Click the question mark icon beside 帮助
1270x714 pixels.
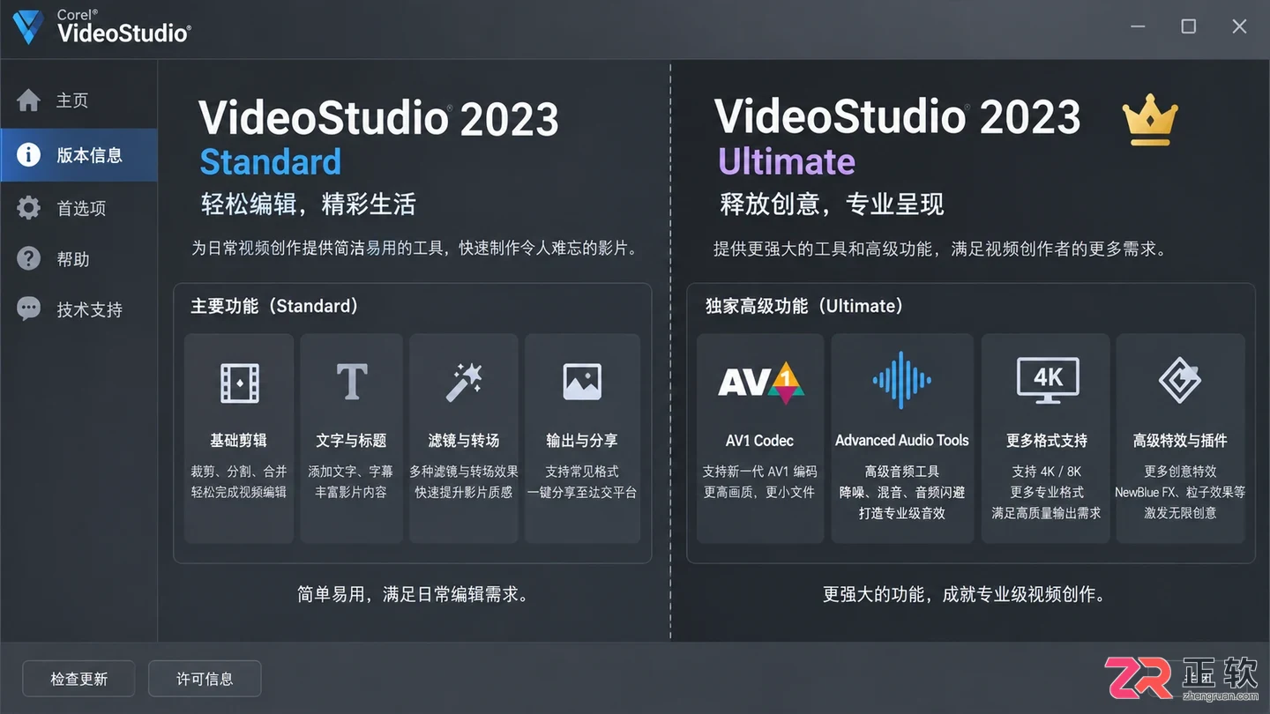tap(28, 259)
